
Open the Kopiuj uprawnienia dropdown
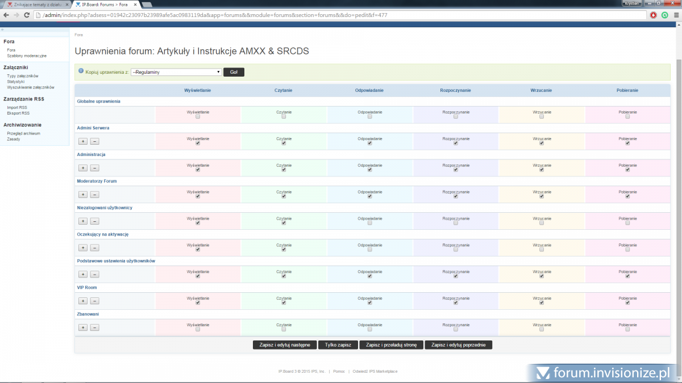pos(176,72)
